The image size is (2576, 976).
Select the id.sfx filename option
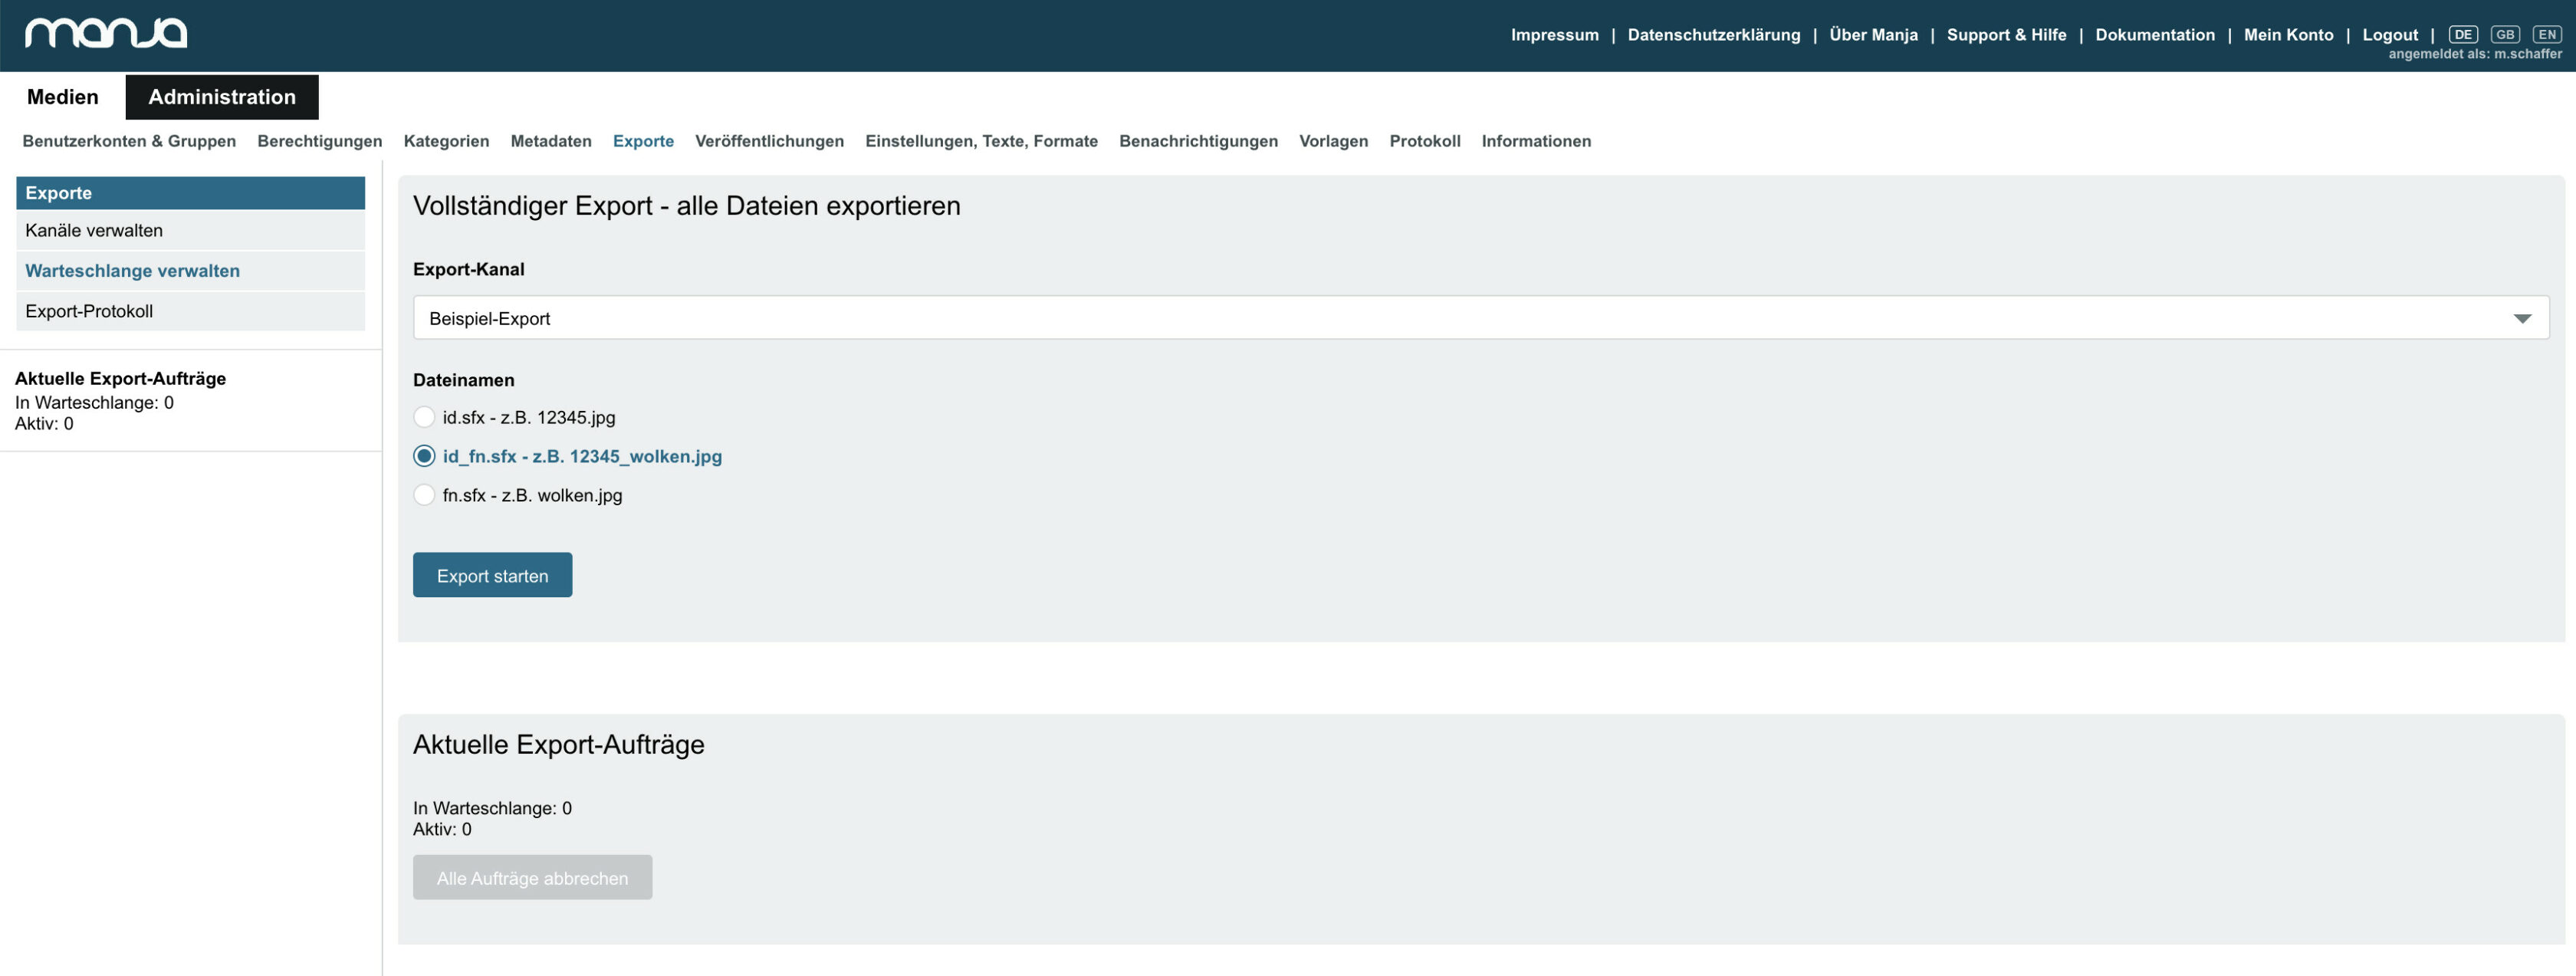point(424,417)
